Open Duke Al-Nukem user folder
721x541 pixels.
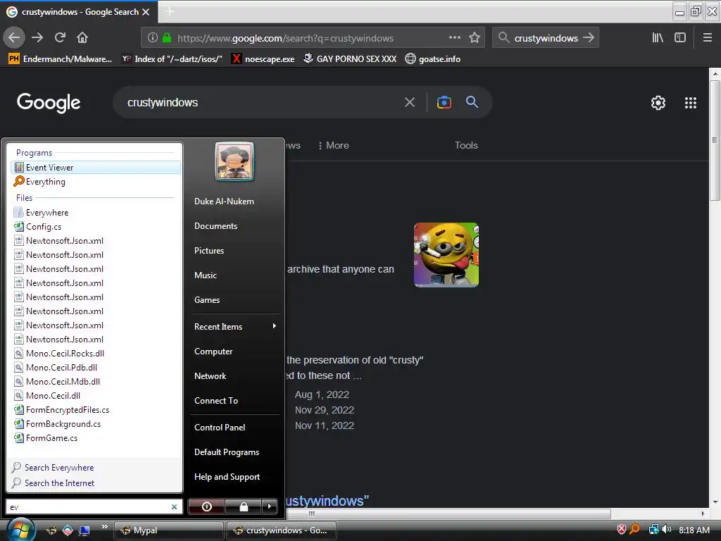click(x=224, y=201)
